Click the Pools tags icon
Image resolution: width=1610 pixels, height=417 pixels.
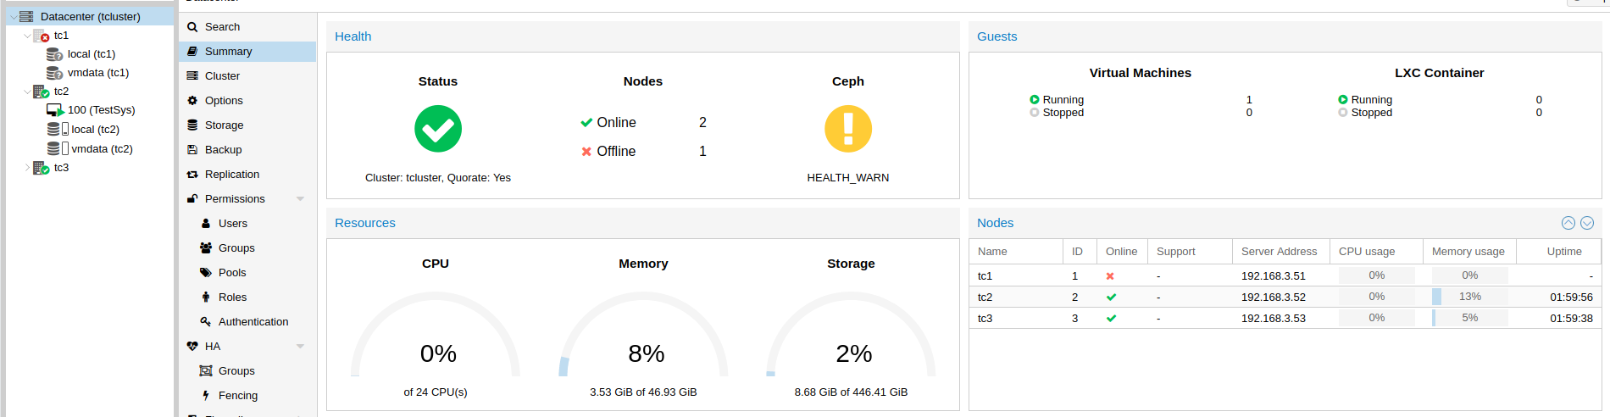point(206,273)
